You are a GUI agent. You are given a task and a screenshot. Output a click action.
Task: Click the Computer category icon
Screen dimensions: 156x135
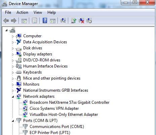tap(19, 36)
